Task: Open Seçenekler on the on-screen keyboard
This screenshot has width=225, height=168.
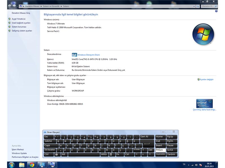Action: 161,155
